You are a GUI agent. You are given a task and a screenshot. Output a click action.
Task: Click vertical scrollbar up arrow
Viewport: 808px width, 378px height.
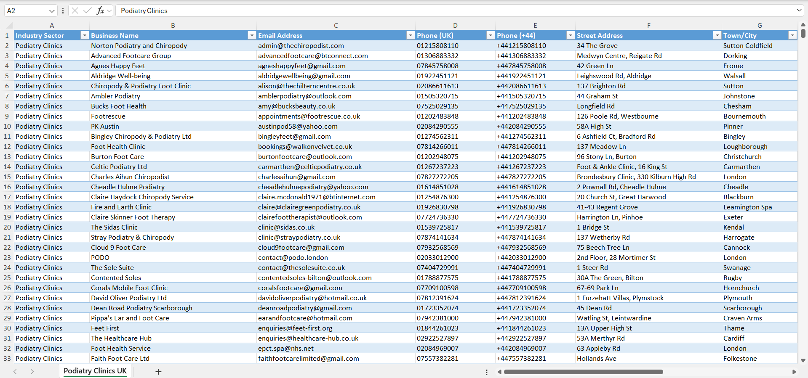(x=803, y=25)
